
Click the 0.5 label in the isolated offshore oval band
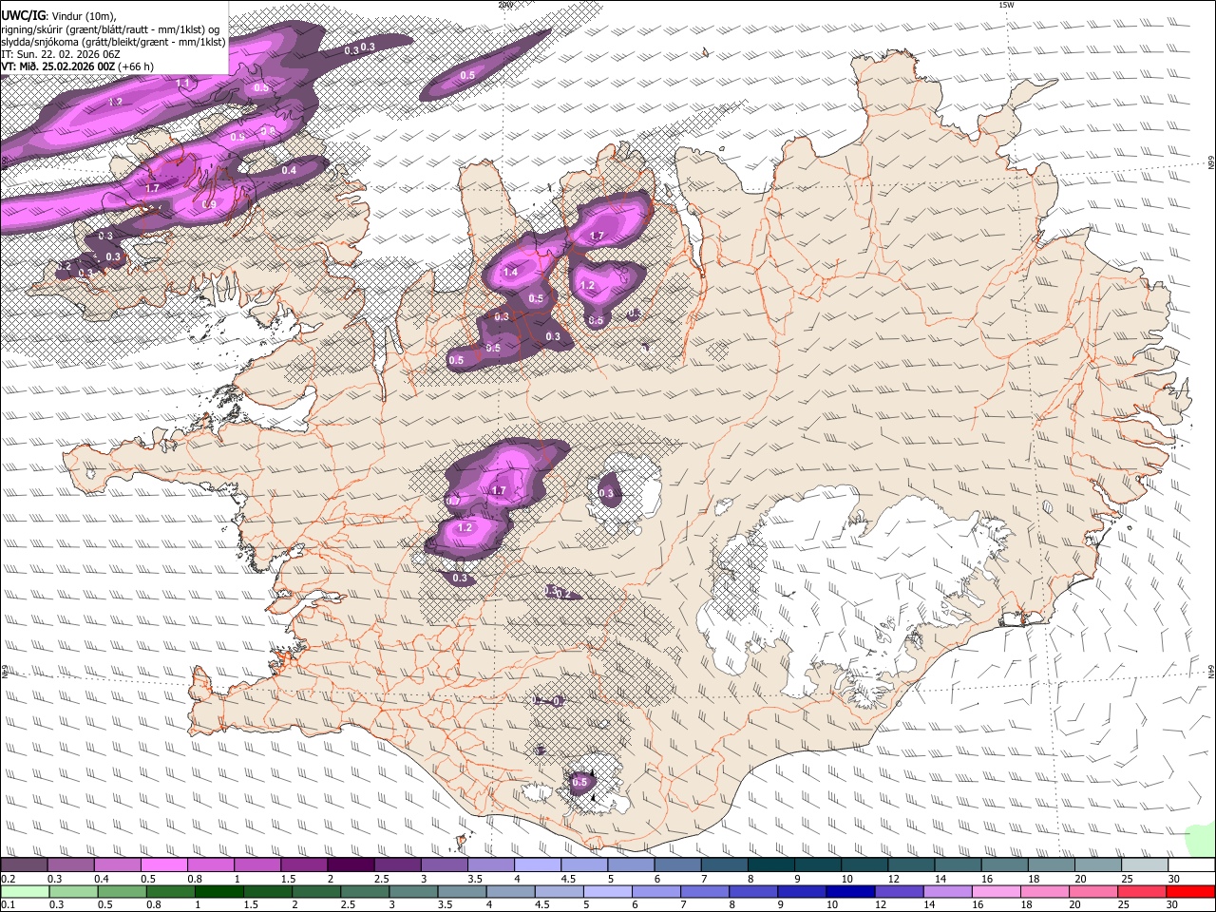pos(467,75)
